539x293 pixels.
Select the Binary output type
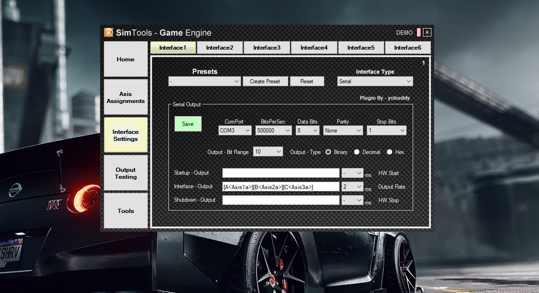click(x=328, y=152)
